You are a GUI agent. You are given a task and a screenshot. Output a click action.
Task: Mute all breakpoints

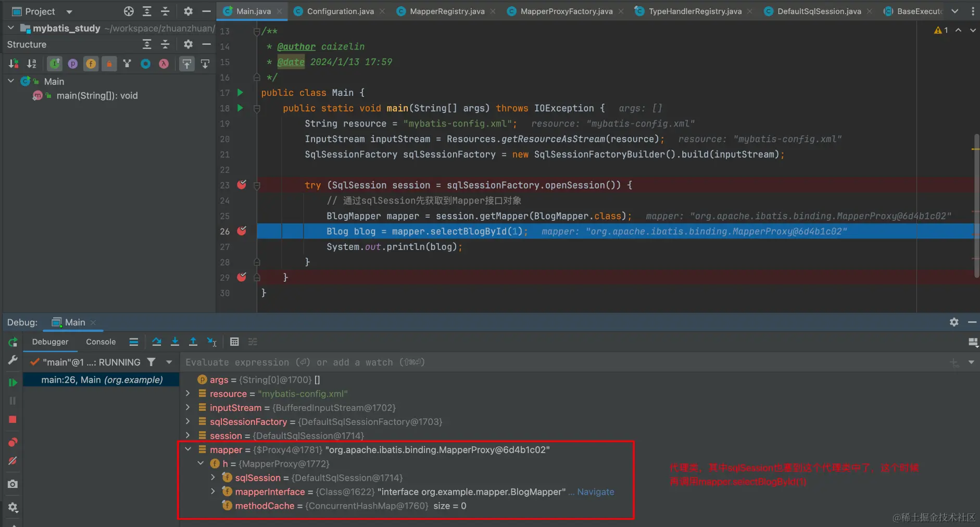(x=13, y=461)
